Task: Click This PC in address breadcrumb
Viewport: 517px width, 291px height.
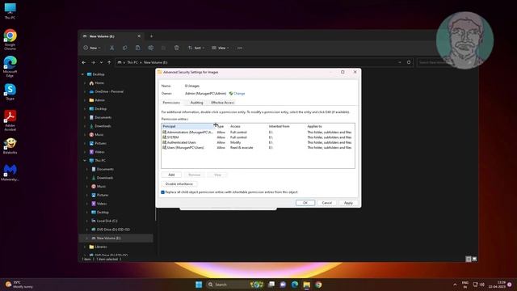Action: (132, 62)
